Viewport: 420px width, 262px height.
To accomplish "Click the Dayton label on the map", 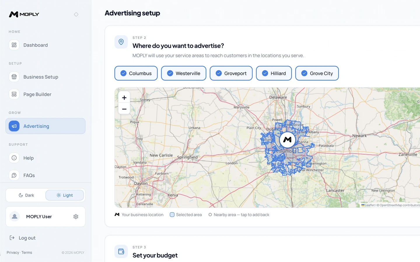I will [x=141, y=183].
